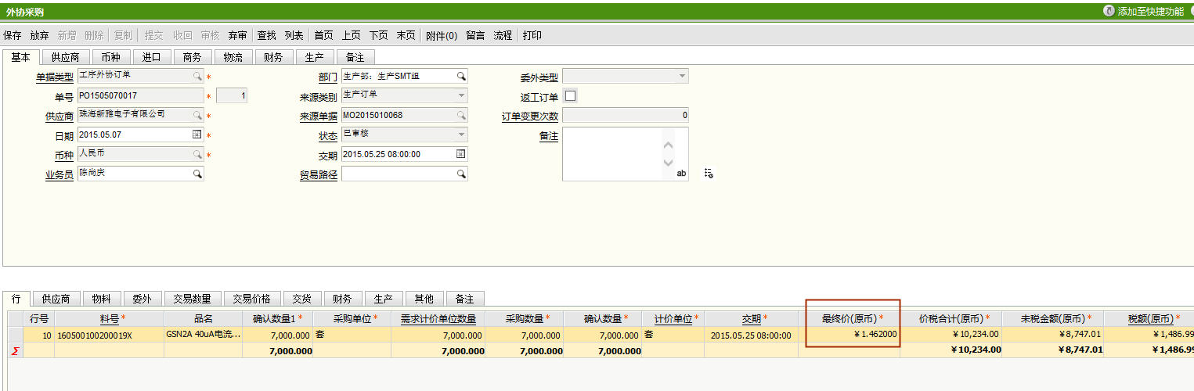
Task: Click the red sigma summary row icon
Action: pyautogui.click(x=15, y=350)
